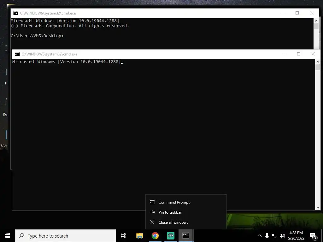Click the X icon beside Close all windows
The height and width of the screenshot is (242, 323).
coord(152,222)
